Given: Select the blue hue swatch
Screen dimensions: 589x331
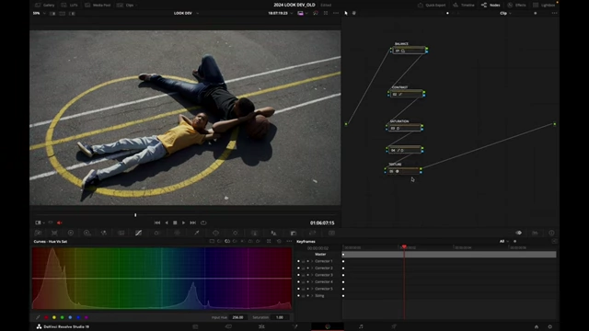Looking at the screenshot, I should (78, 317).
